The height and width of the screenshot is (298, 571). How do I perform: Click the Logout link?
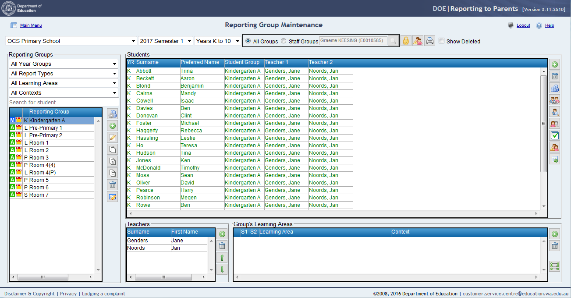(x=523, y=25)
